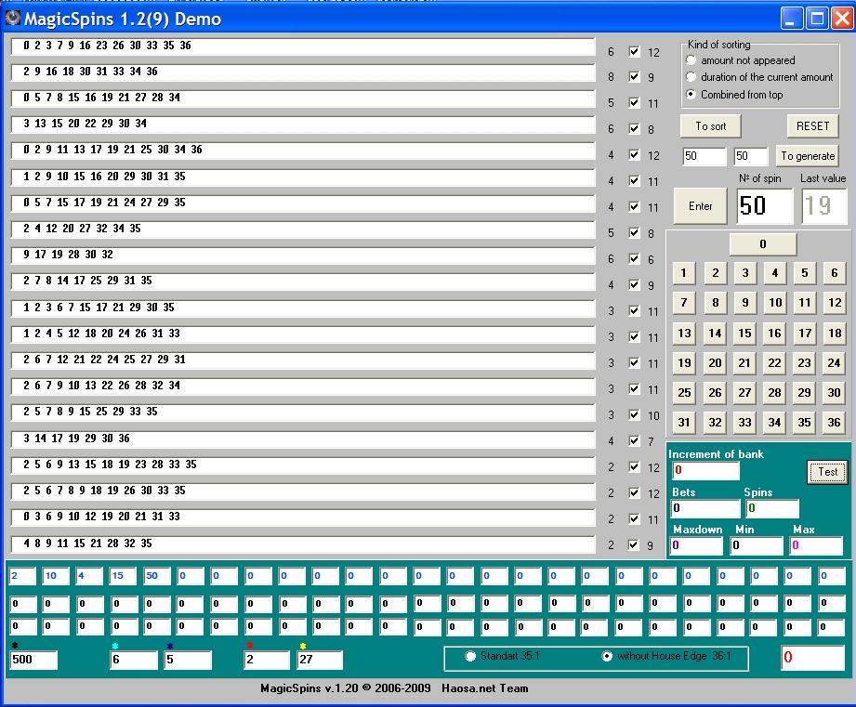This screenshot has width=856, height=707.
Task: Toggle checkbox on the last number row
Action: coord(634,545)
